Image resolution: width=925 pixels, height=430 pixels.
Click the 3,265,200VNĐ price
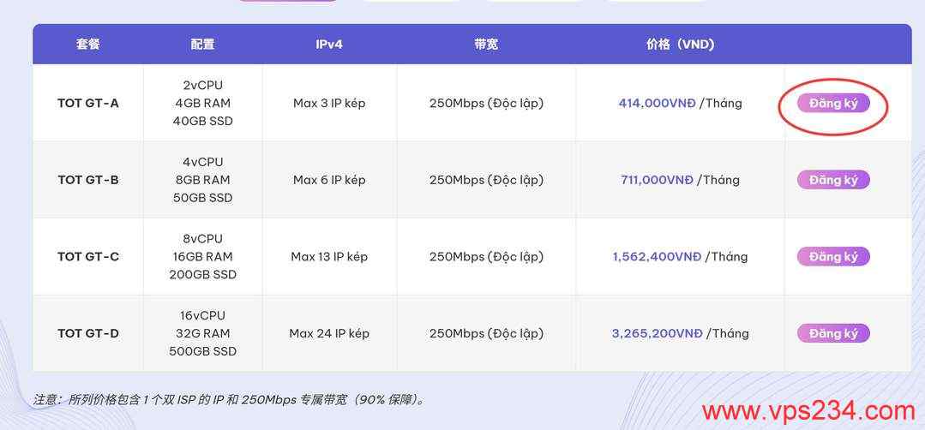point(657,333)
